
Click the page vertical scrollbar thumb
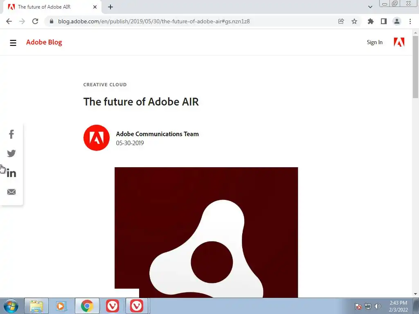(x=415, y=67)
